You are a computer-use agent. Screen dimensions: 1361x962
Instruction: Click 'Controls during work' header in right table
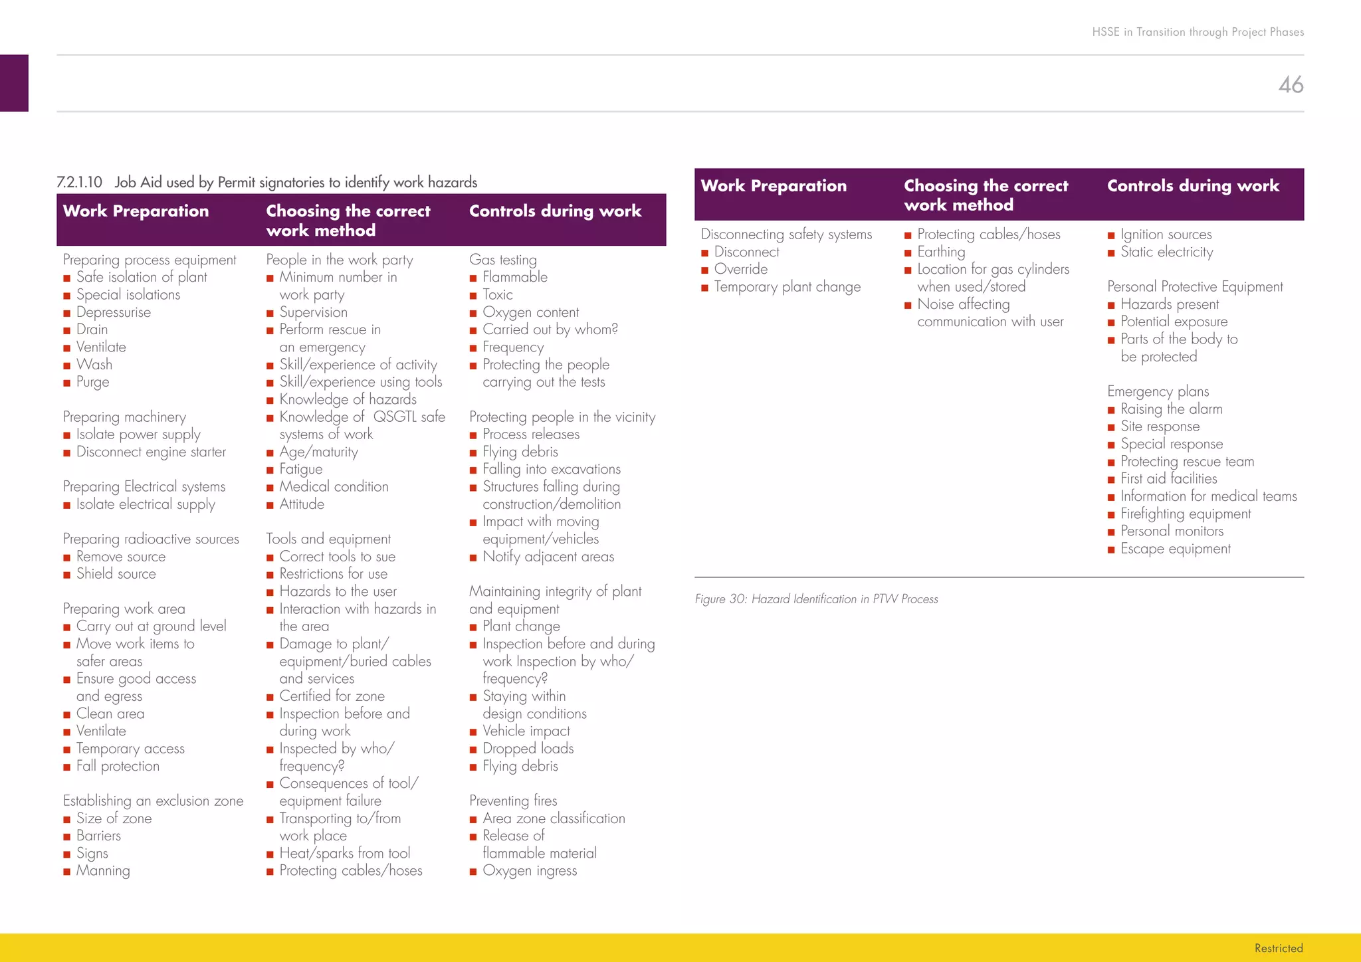pos(1193,186)
